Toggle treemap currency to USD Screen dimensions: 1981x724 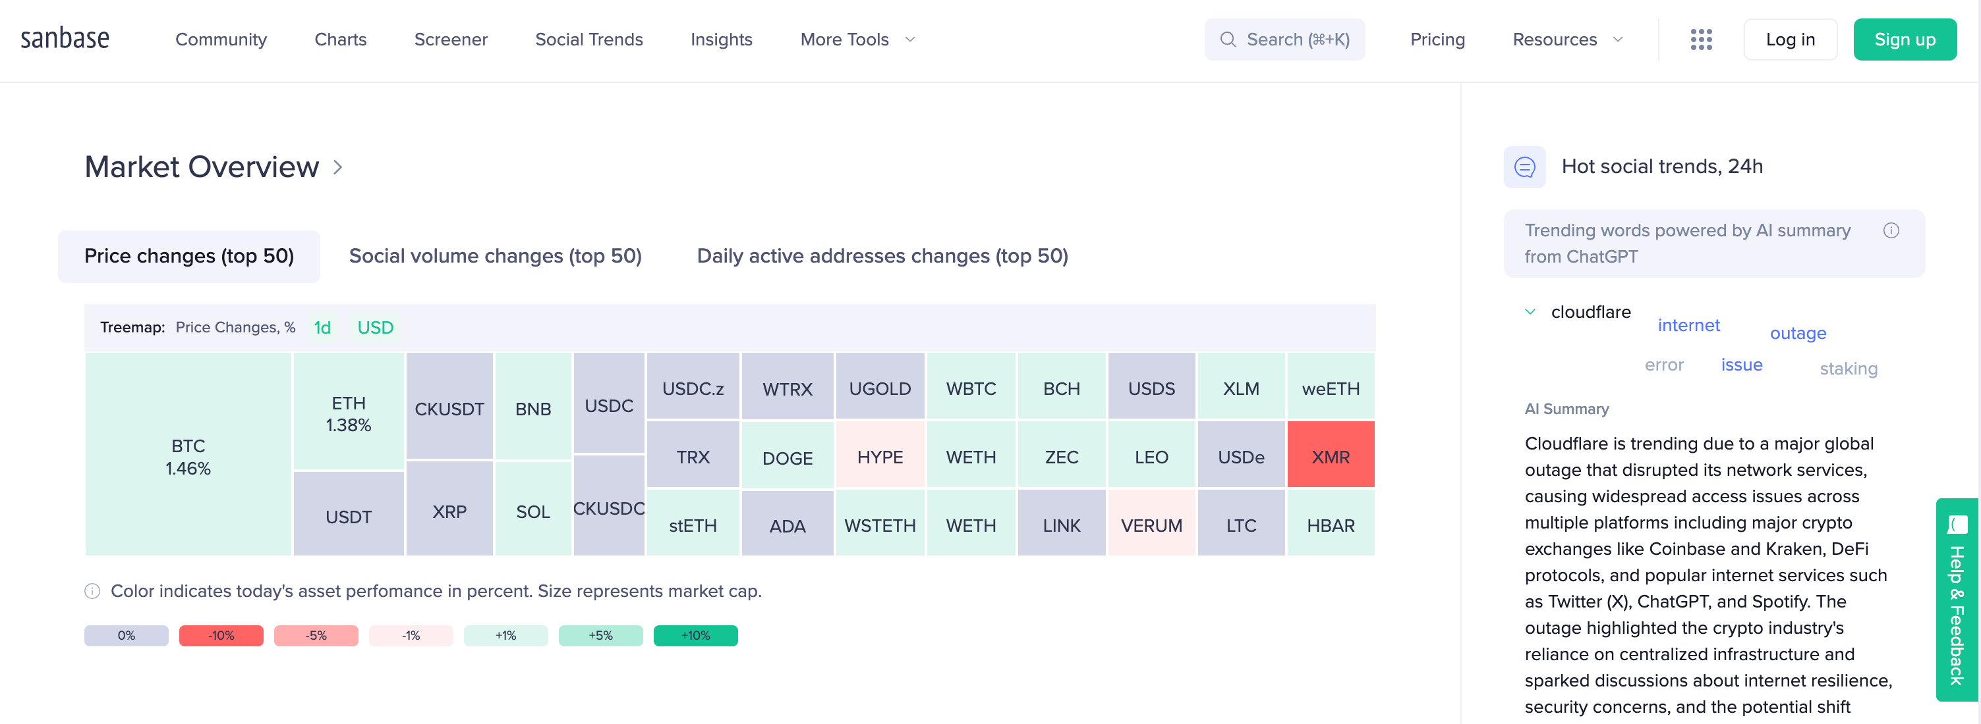(375, 327)
